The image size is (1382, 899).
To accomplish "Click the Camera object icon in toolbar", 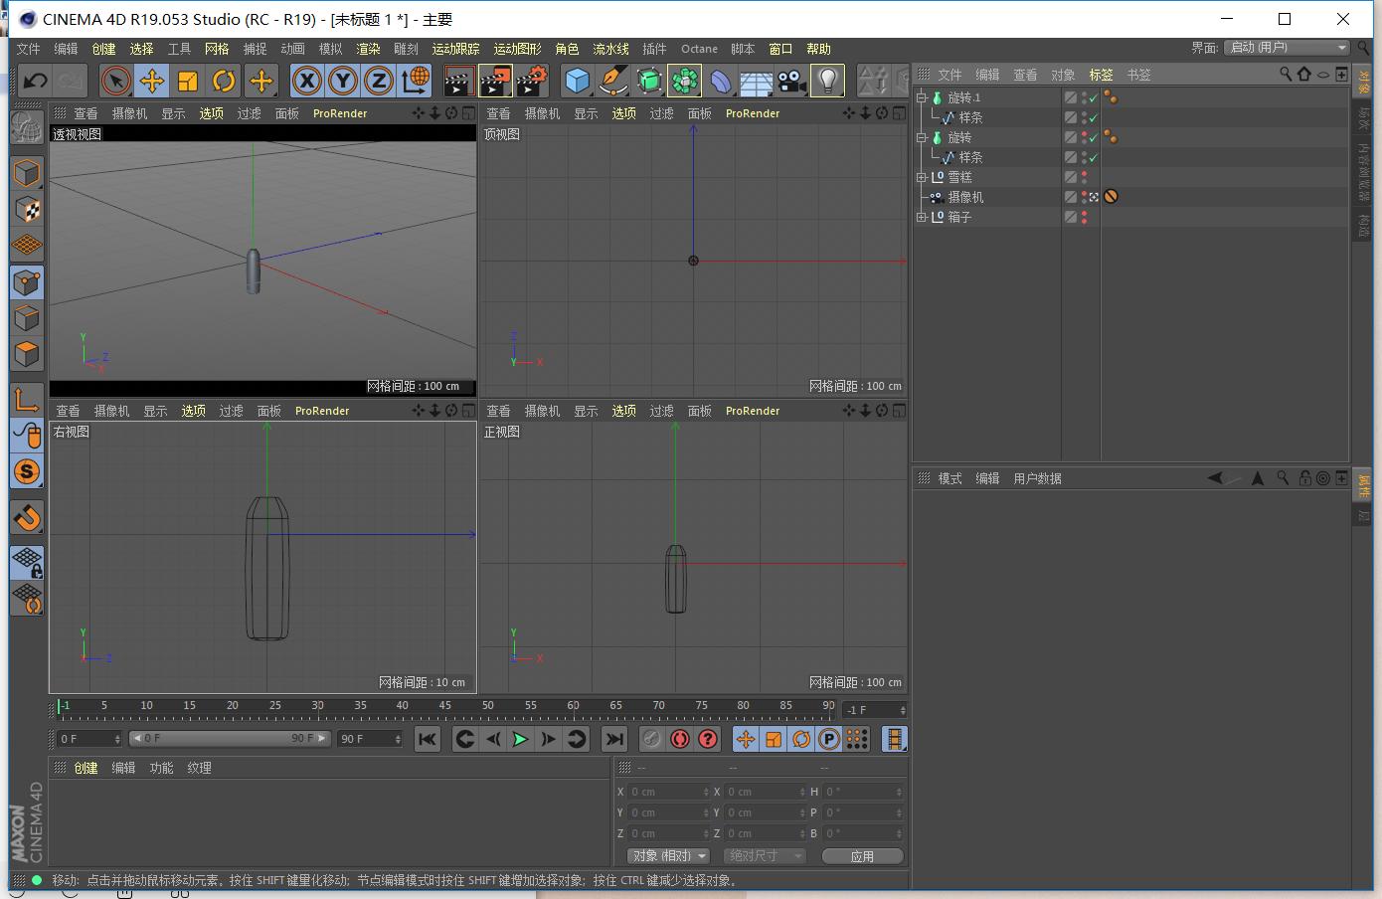I will (x=791, y=81).
